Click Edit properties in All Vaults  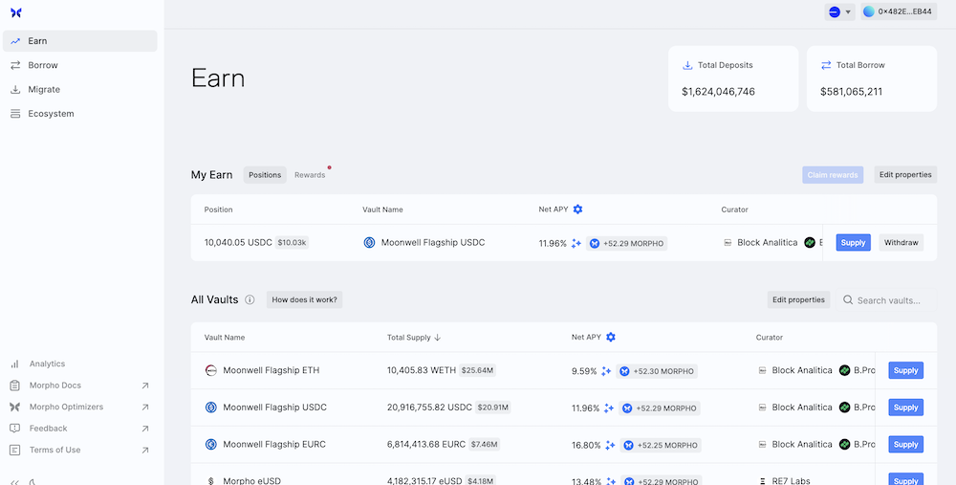point(798,299)
